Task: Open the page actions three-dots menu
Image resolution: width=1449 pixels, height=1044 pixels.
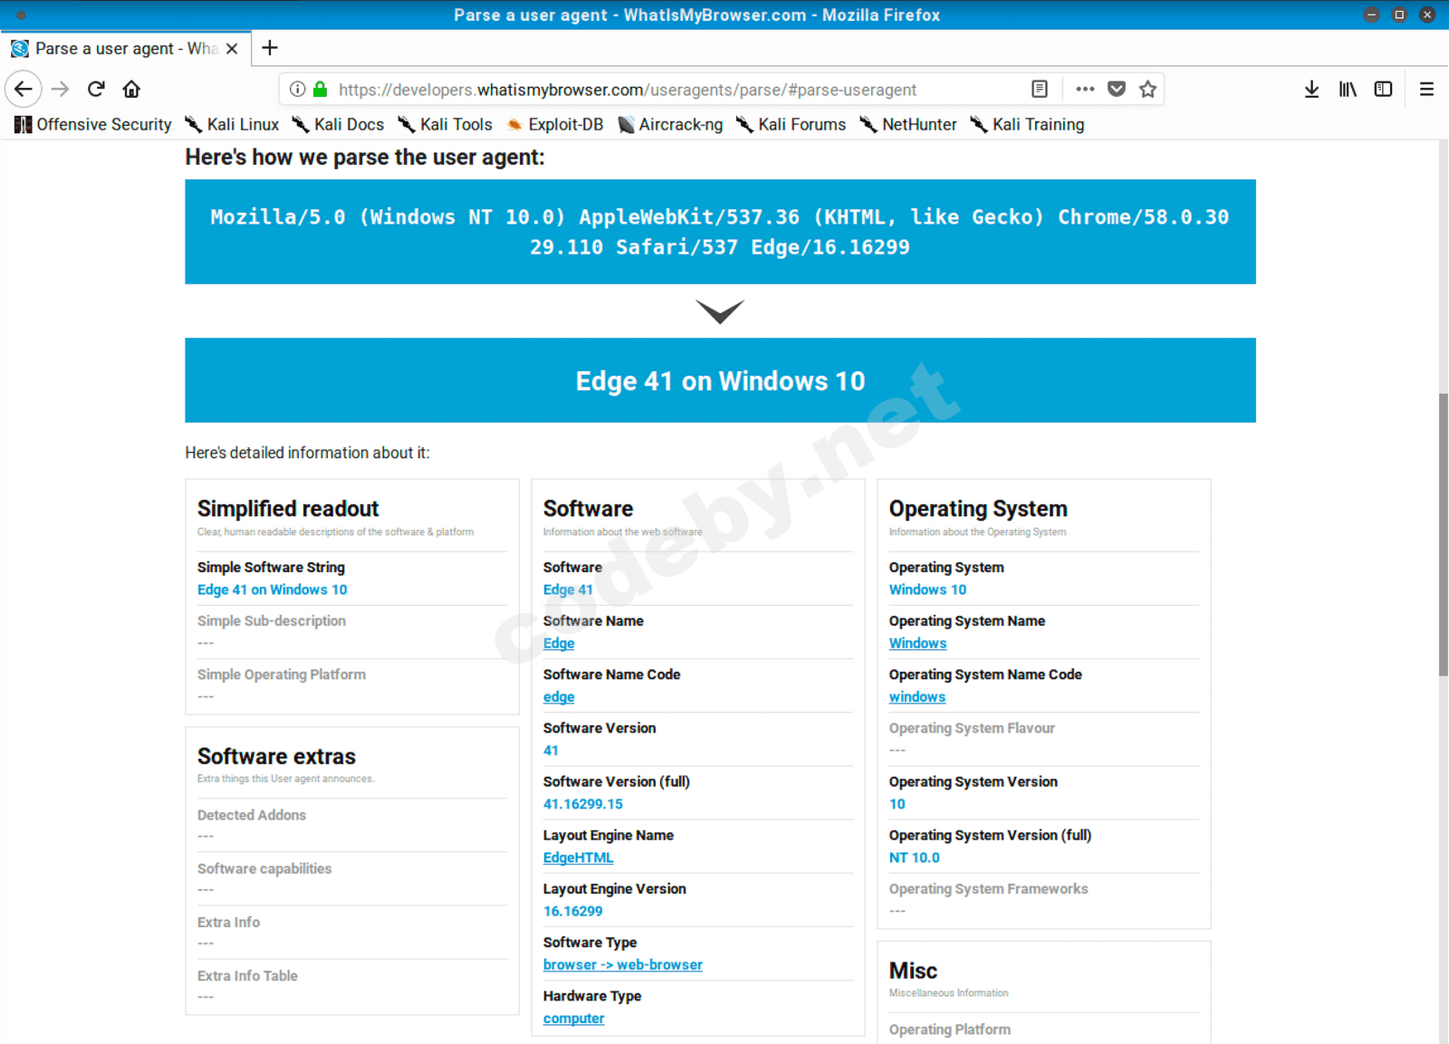Action: (x=1085, y=89)
